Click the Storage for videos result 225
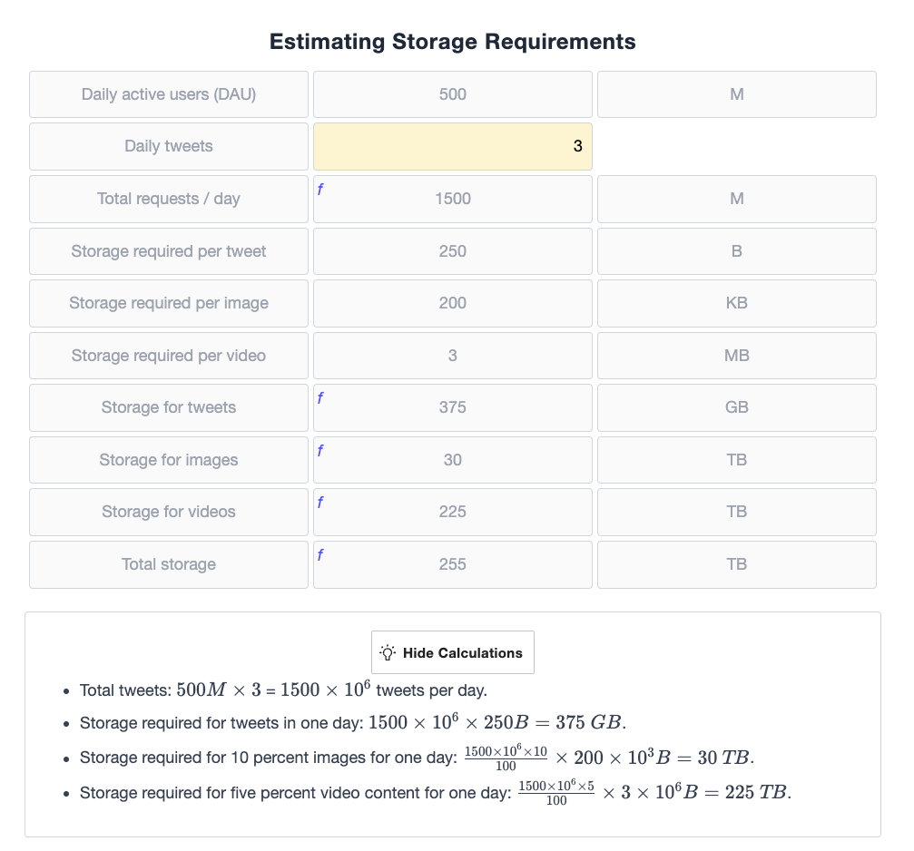The image size is (914, 851). click(452, 512)
